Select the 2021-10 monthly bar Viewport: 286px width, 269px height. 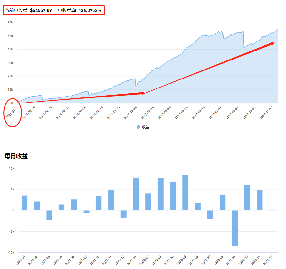[x=99, y=203]
